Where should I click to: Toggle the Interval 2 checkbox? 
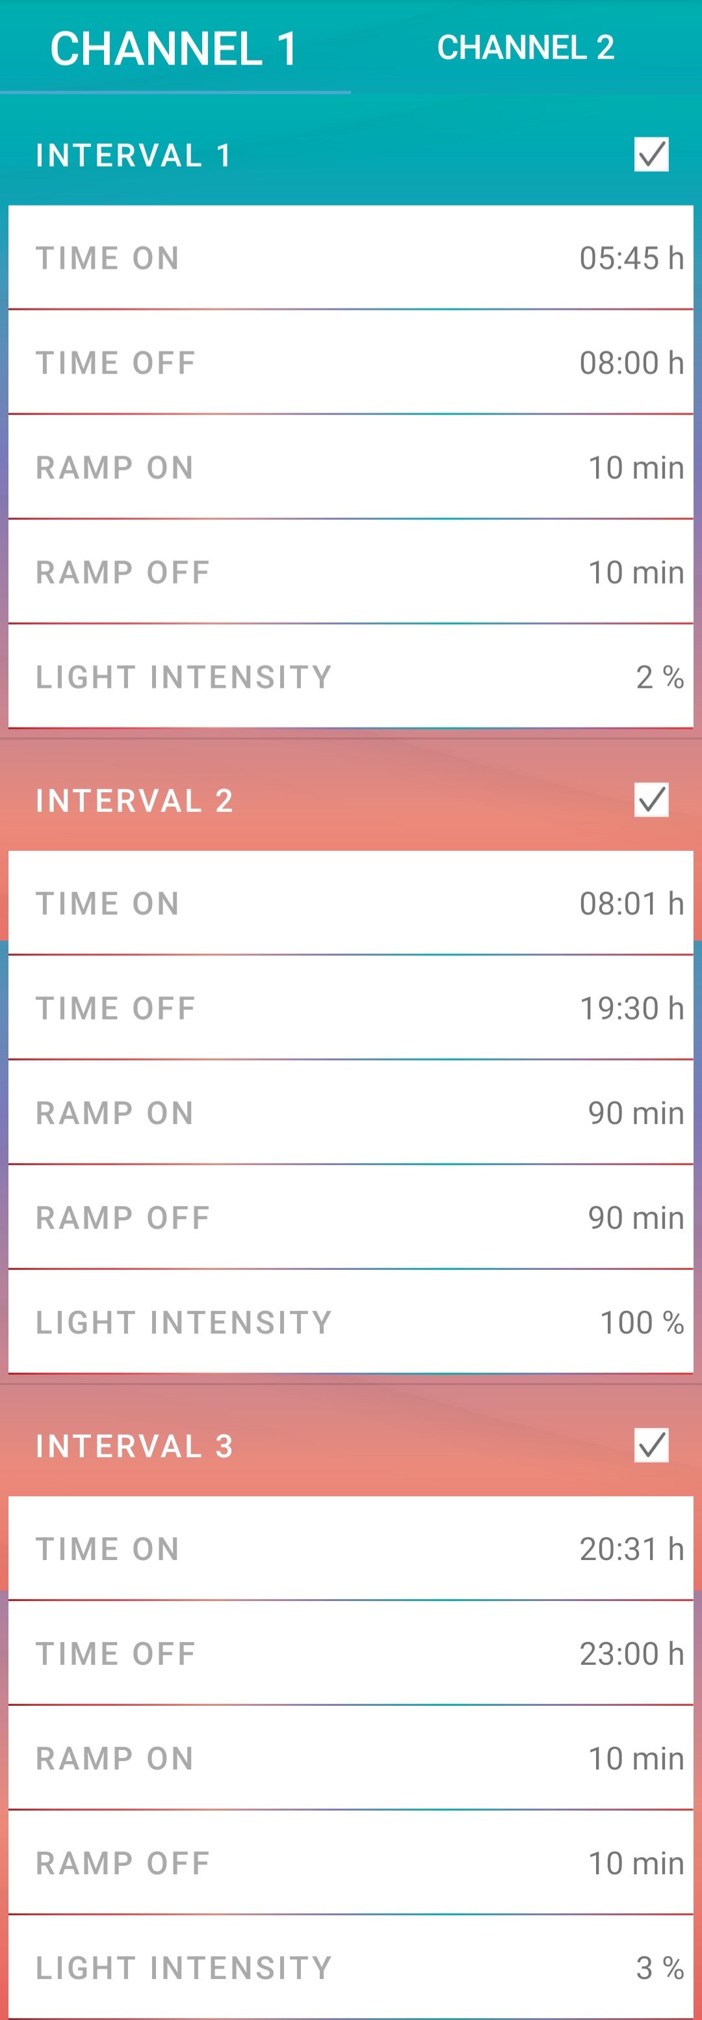651,800
